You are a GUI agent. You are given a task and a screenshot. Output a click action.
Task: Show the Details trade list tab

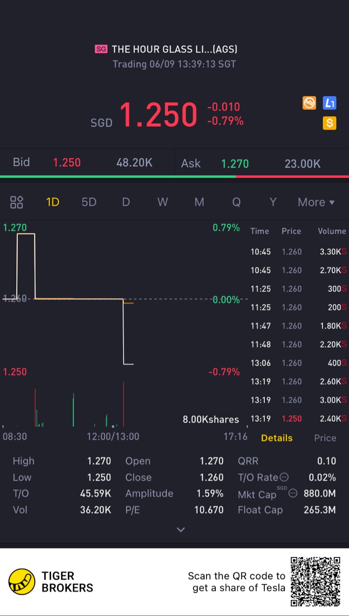(277, 438)
